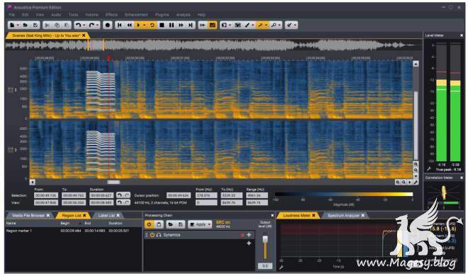Click the Cursor position field
Viewport: 468px width, 274px height.
(178, 195)
